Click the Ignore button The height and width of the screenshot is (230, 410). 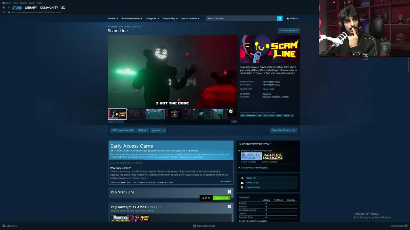tap(156, 130)
